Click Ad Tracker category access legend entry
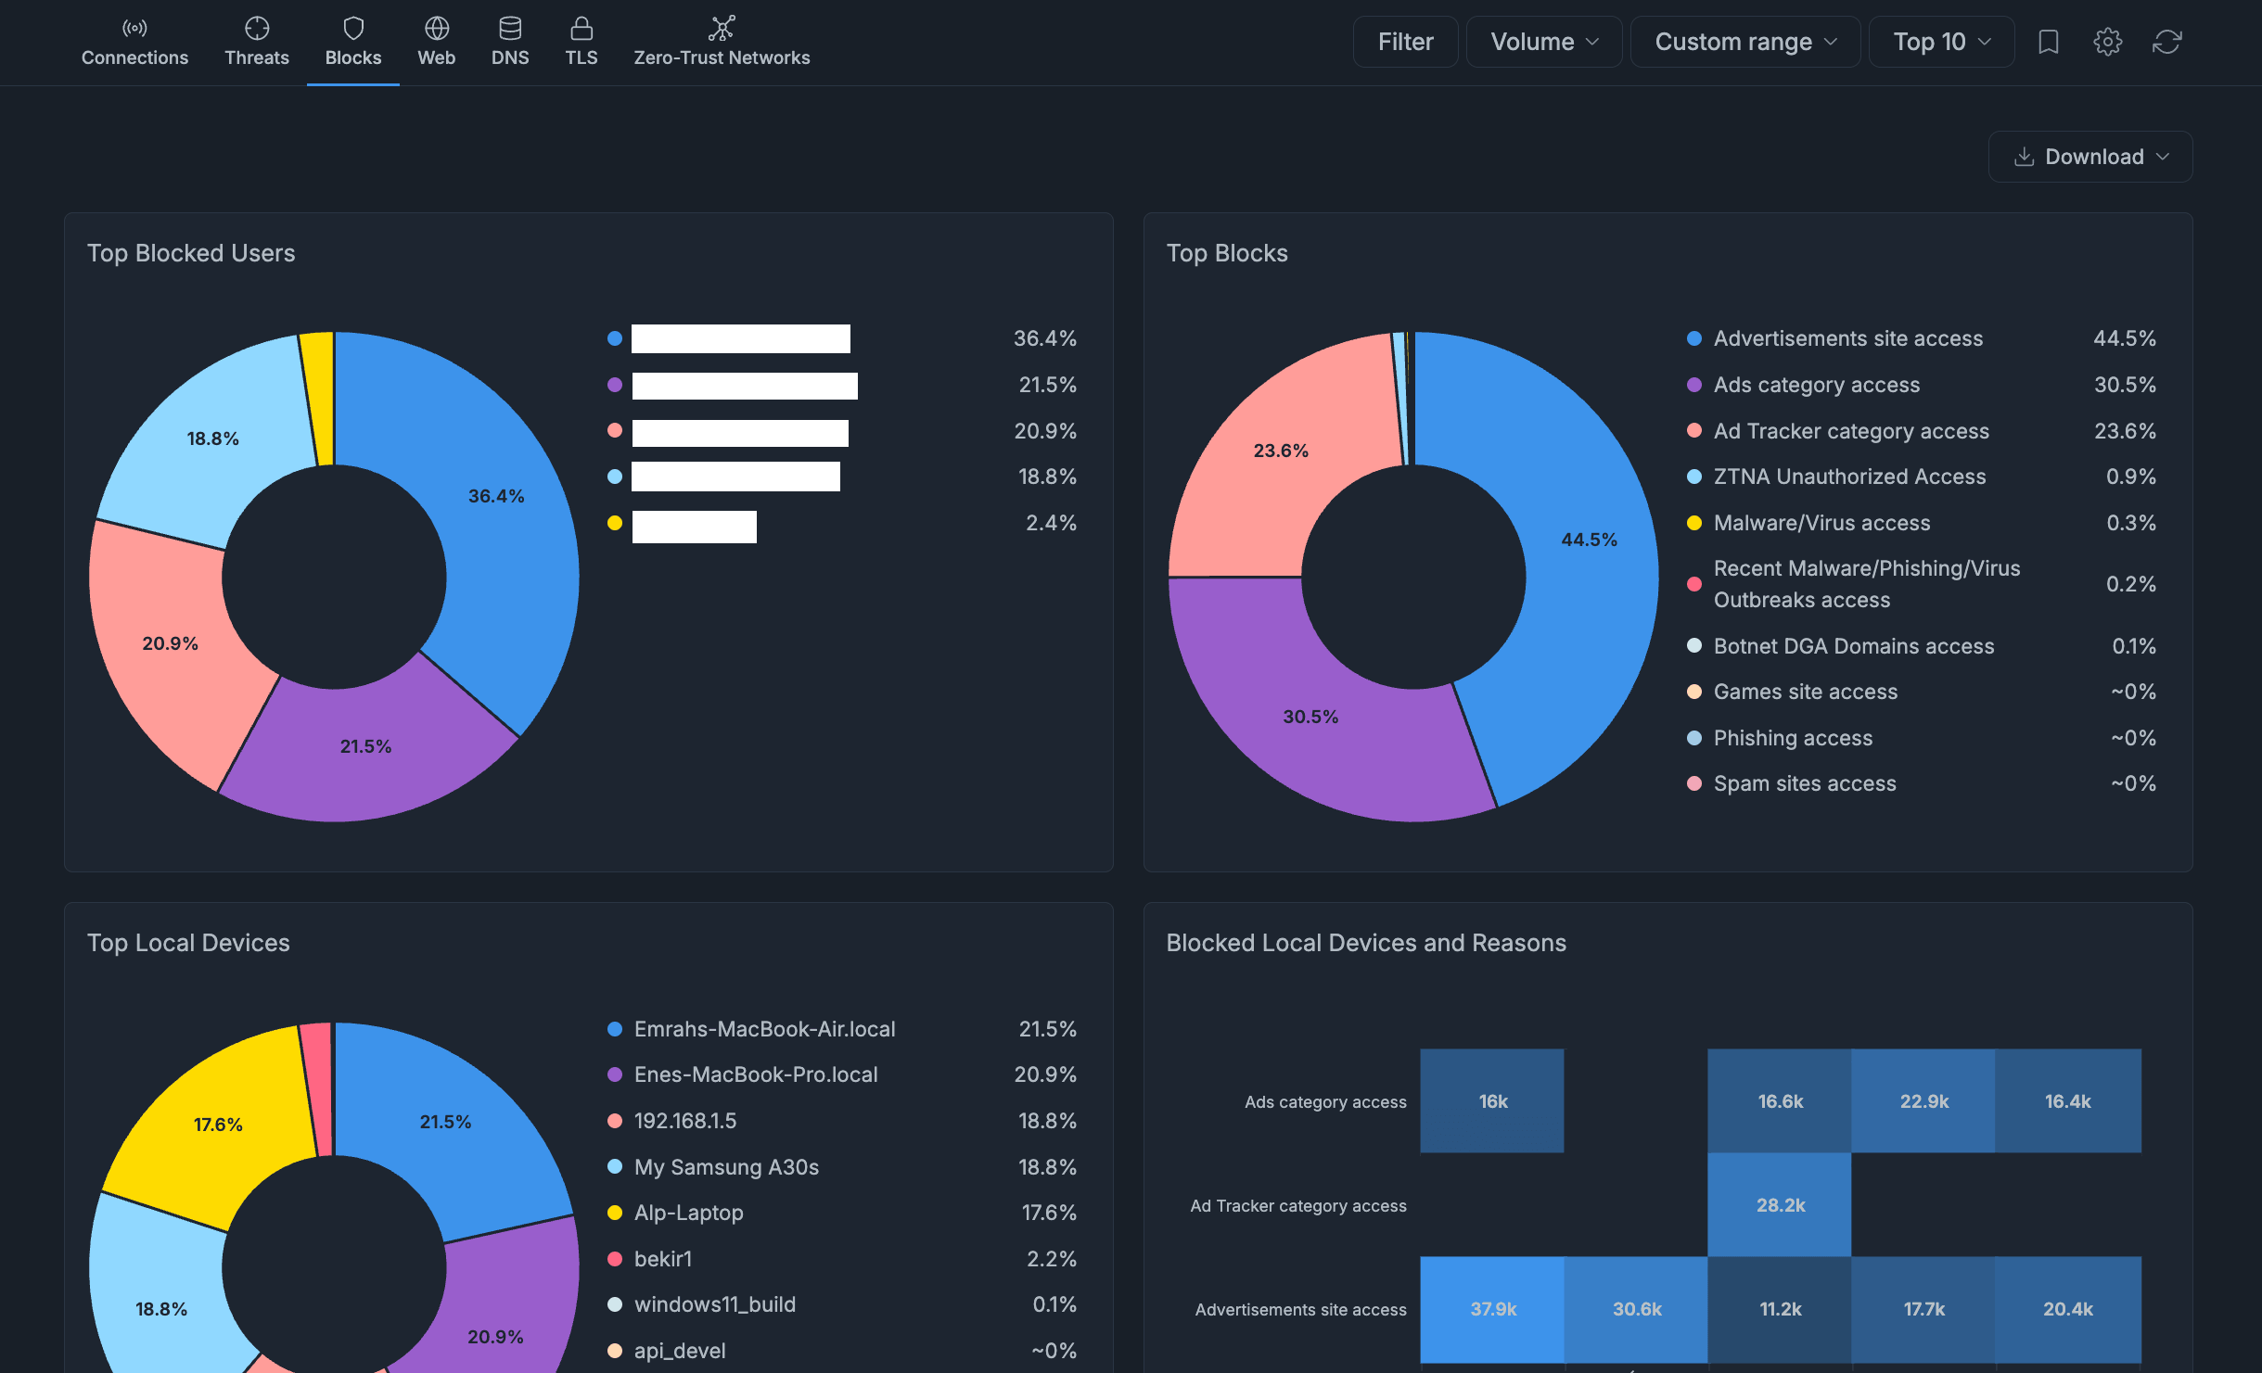 click(1851, 431)
